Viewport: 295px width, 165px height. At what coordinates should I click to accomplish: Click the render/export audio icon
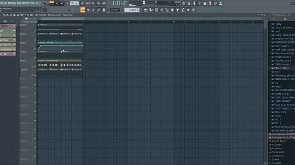pos(210,3)
